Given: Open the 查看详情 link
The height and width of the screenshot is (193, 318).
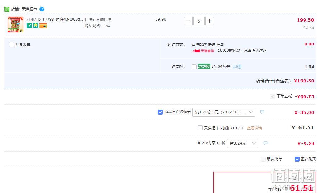Looking at the screenshot, I should [x=254, y=128].
